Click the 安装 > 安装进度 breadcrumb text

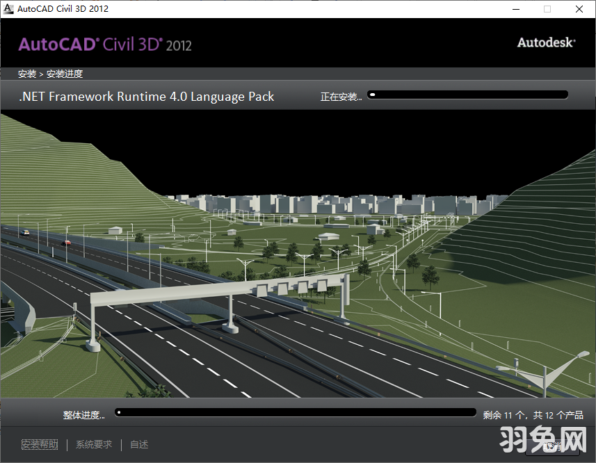(50, 74)
